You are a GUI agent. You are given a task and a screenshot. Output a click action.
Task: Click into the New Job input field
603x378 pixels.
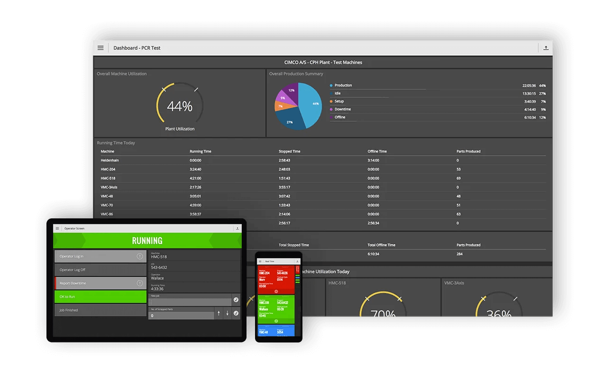coord(190,301)
